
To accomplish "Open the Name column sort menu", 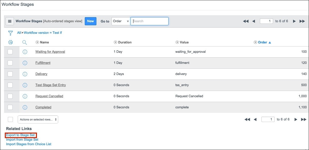I will [37, 42].
